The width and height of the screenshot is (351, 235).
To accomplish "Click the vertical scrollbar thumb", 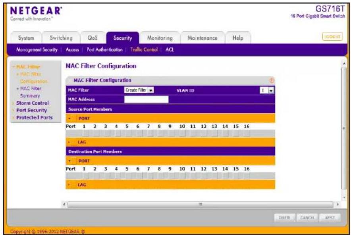I will pyautogui.click(x=344, y=128).
